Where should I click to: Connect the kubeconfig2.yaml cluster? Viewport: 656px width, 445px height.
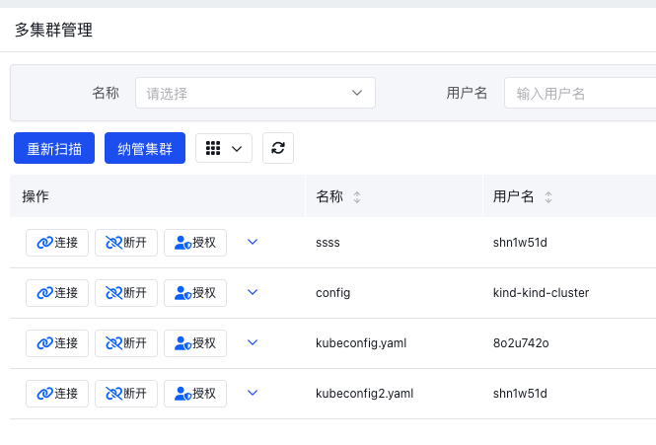point(57,393)
